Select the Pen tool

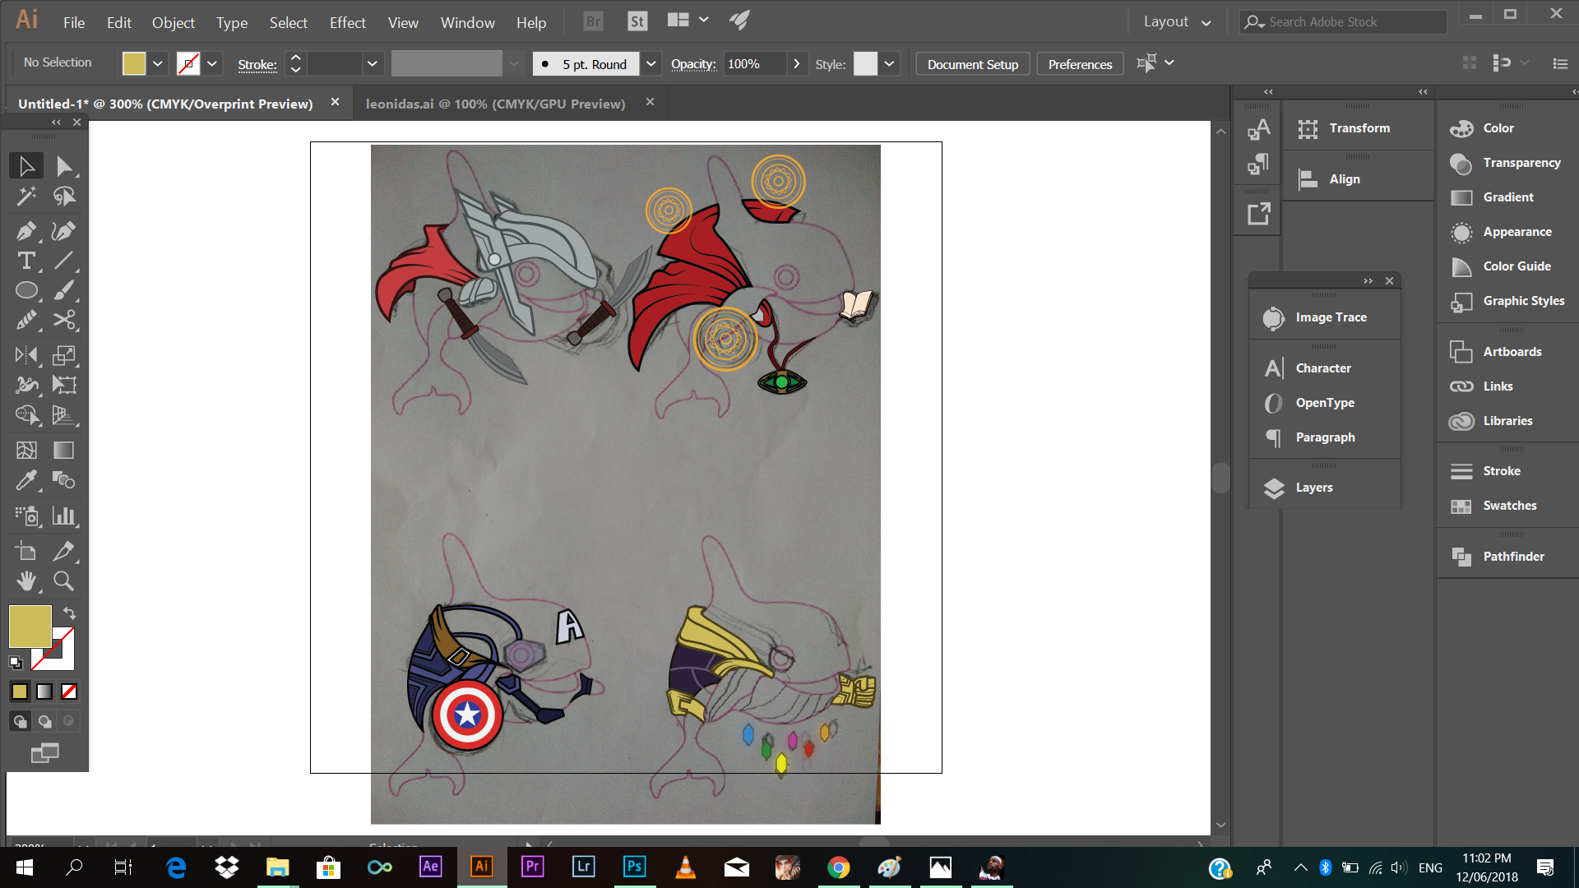26,231
